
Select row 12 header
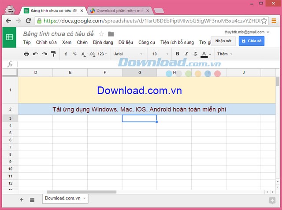pyautogui.click(x=10, y=184)
